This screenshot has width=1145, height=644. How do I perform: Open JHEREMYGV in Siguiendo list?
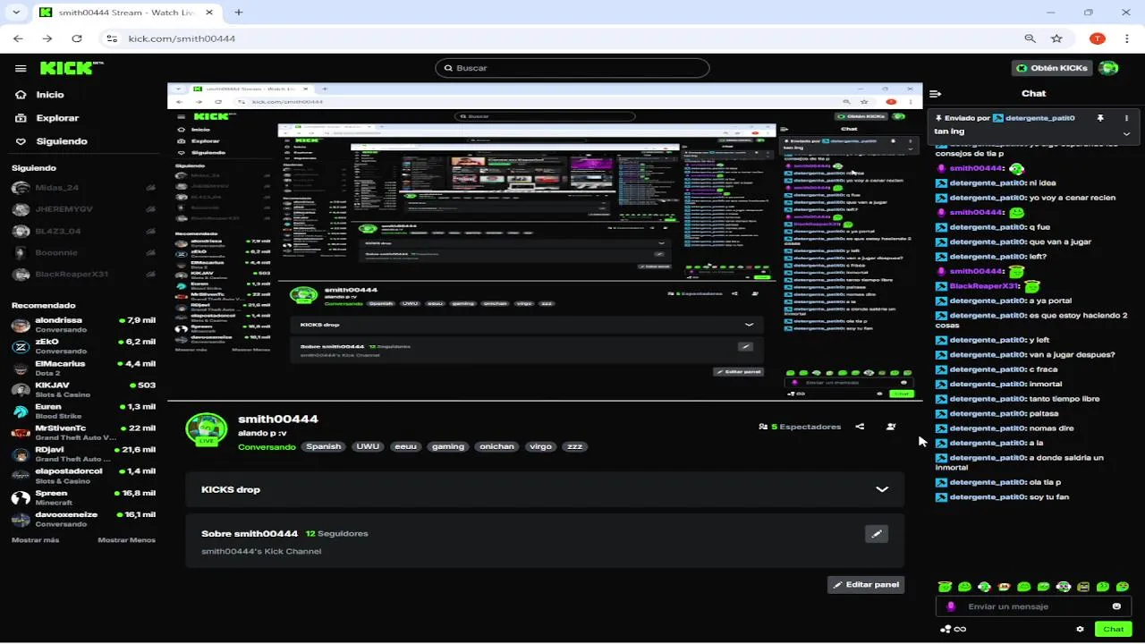83,209
